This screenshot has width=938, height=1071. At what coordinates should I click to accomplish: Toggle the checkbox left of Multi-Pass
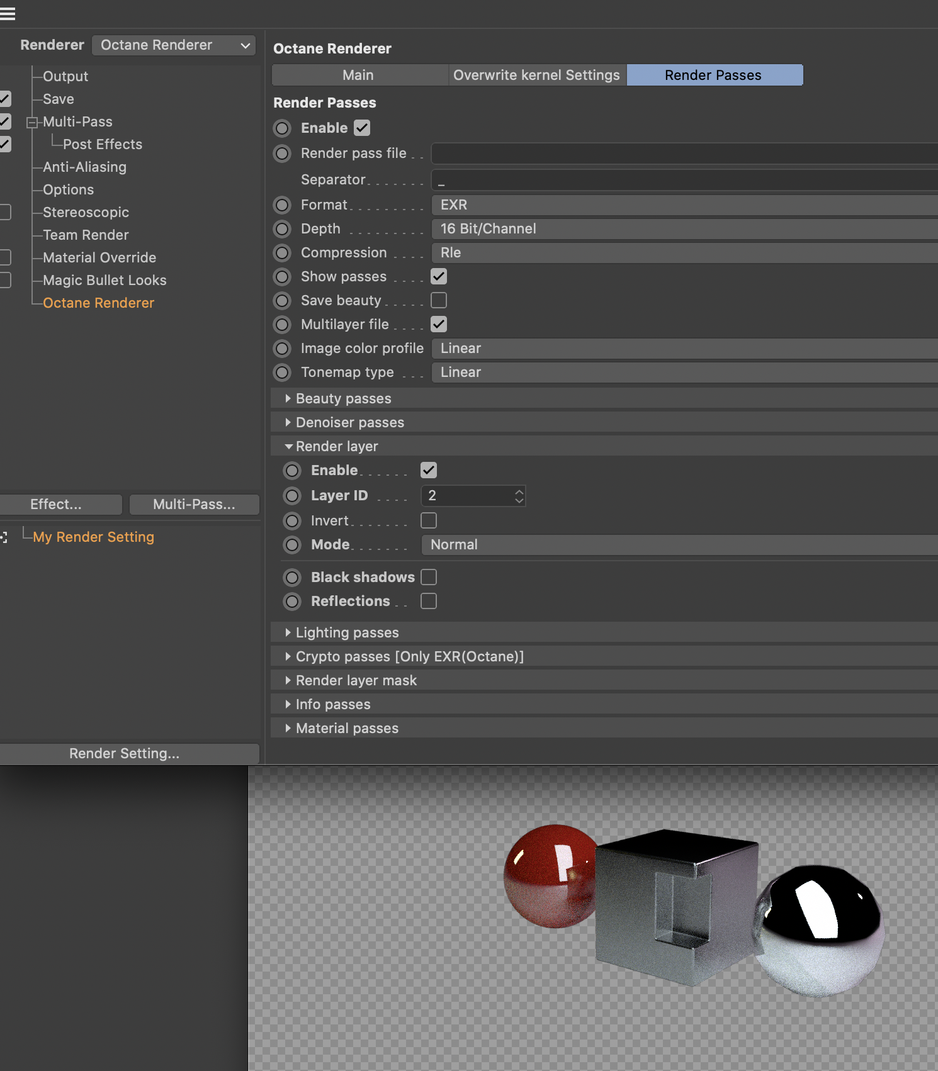[5, 121]
